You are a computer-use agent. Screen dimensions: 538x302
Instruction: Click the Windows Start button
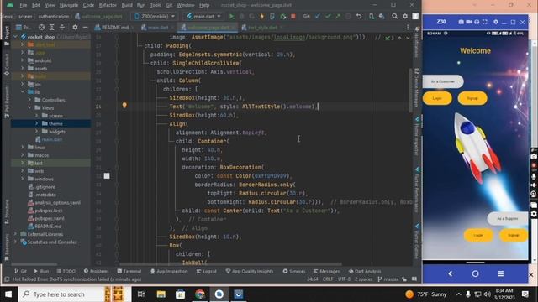point(8,294)
